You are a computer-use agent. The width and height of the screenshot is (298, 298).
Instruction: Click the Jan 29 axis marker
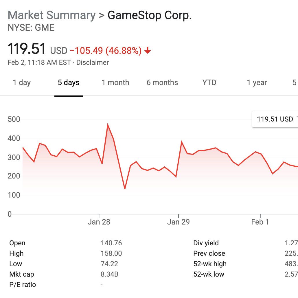[179, 222]
